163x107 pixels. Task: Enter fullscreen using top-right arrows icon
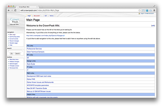point(154,6)
